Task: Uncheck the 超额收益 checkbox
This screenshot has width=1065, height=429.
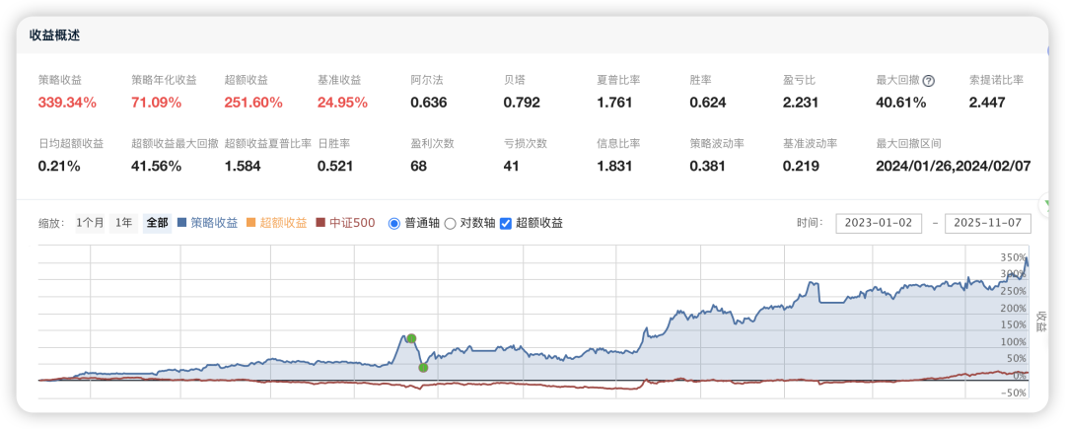Action: pyautogui.click(x=505, y=223)
